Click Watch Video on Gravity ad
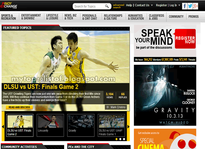Image resolution: width=205 pixels, height=149 pixels. (x=174, y=123)
